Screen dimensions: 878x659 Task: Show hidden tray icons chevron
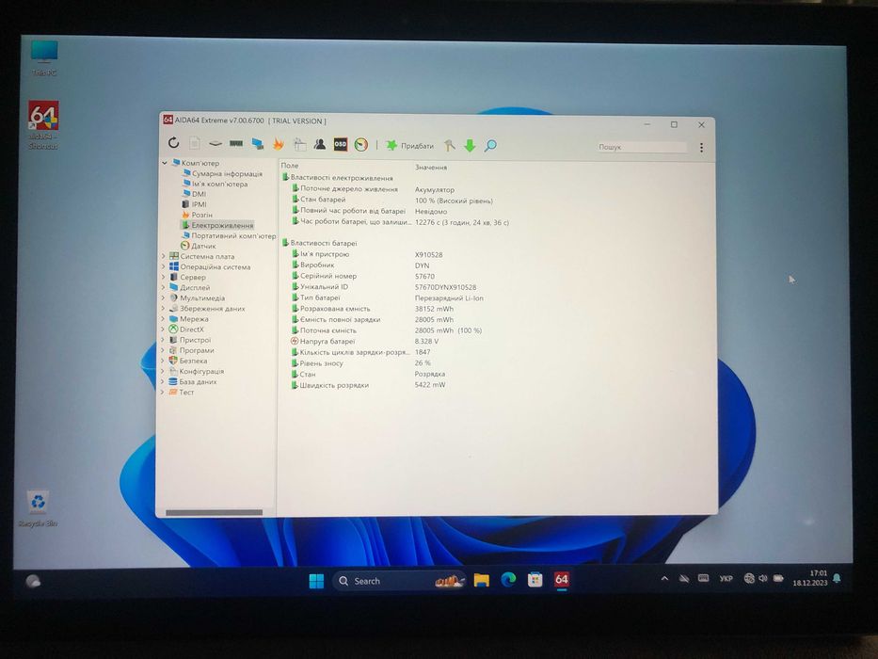664,578
